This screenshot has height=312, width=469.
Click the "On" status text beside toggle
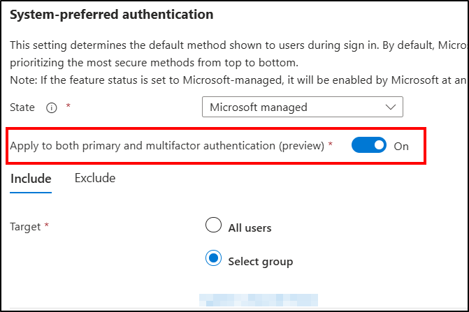click(401, 146)
